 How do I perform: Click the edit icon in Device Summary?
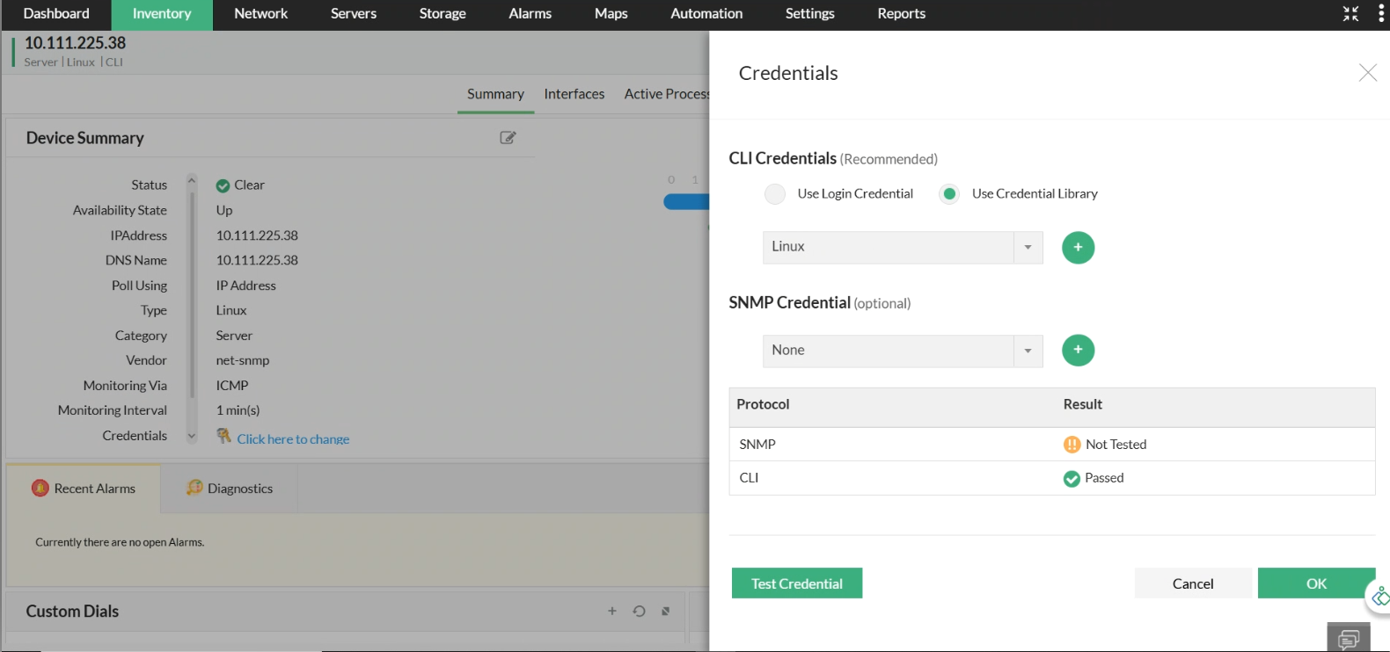[x=508, y=137]
